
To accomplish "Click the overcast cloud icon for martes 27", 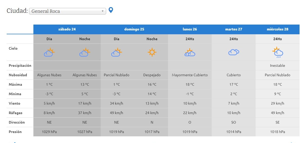I will pyautogui.click(x=234, y=52).
